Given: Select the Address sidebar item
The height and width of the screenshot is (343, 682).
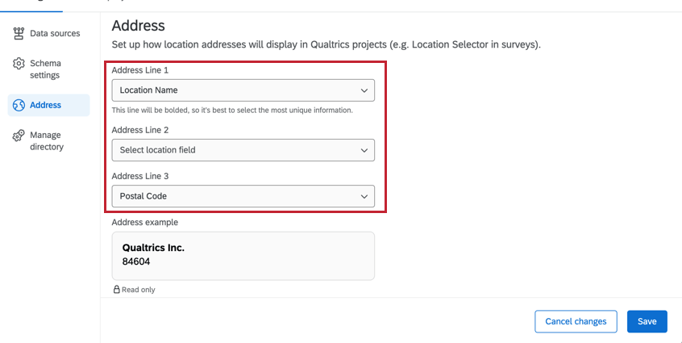Looking at the screenshot, I should [46, 105].
